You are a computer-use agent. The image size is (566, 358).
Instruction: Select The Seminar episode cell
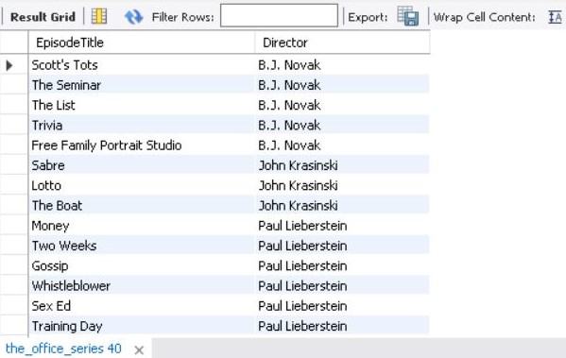[x=142, y=85]
